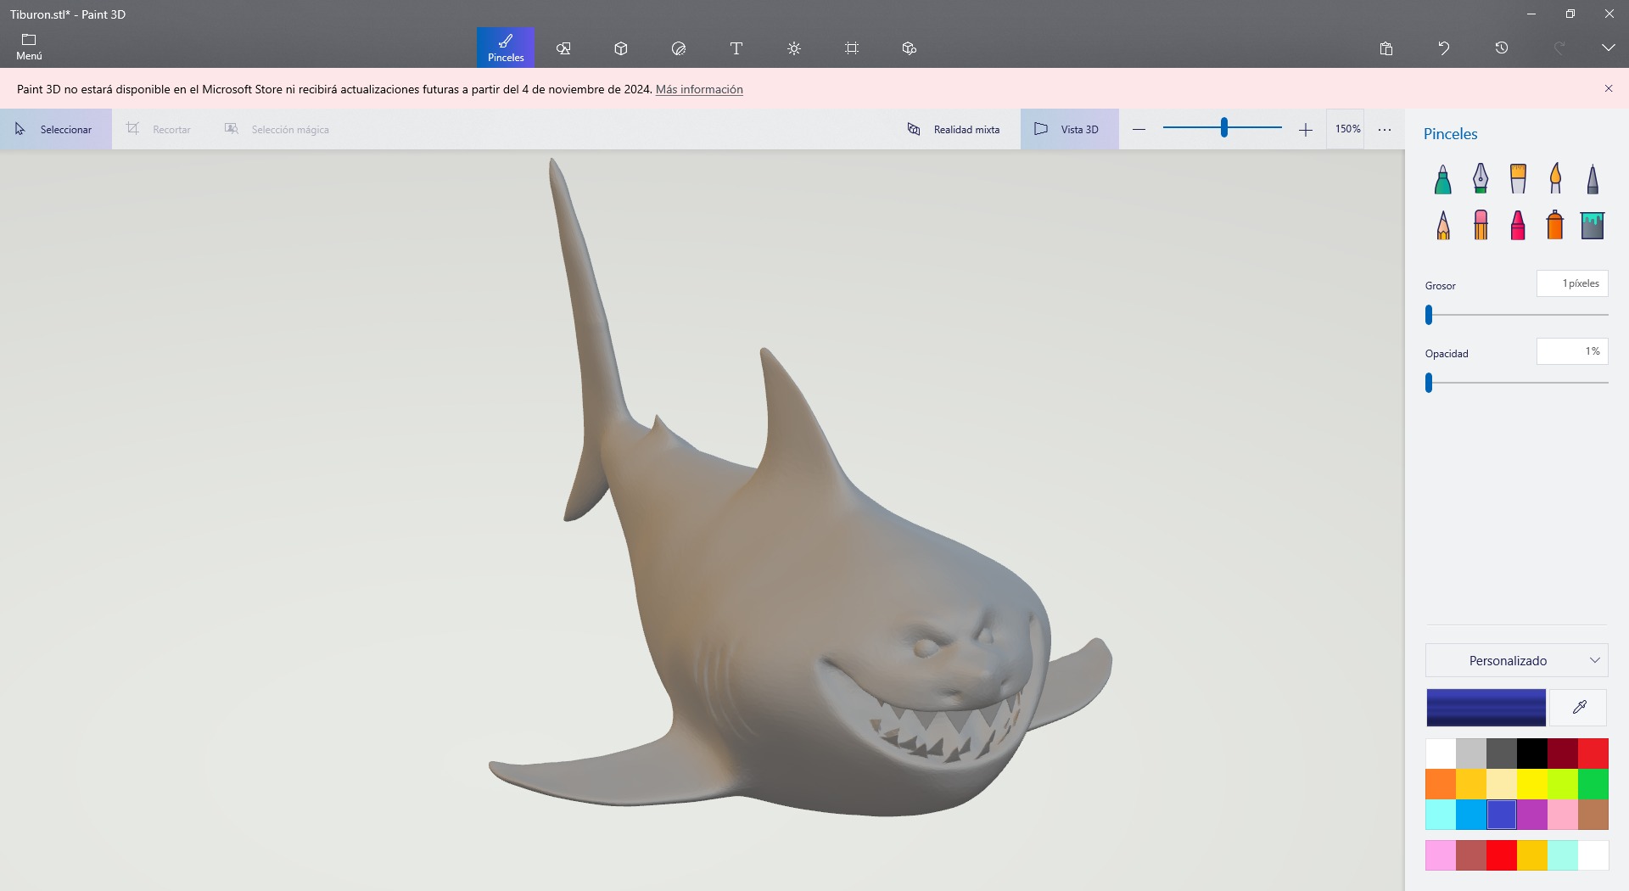This screenshot has width=1629, height=891.
Task: Pick the dark gray color swatch
Action: pos(1502,754)
